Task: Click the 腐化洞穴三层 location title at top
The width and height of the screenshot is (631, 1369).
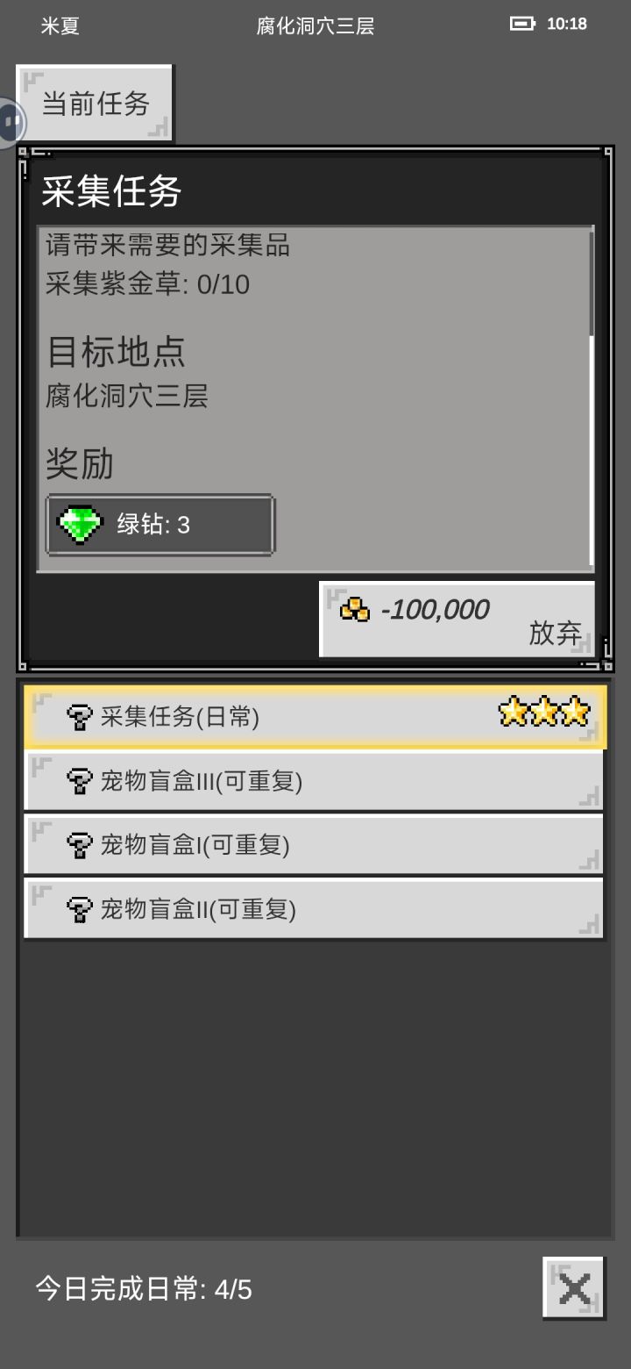Action: coord(315,25)
